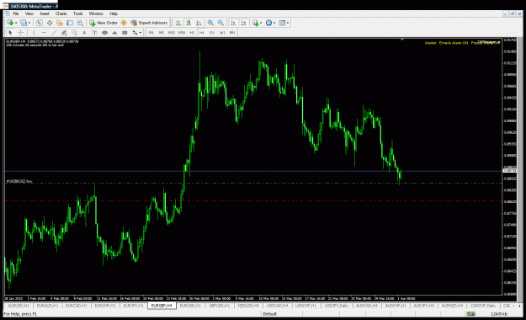
Task: Switch timeframe to H1
Action: [192, 33]
